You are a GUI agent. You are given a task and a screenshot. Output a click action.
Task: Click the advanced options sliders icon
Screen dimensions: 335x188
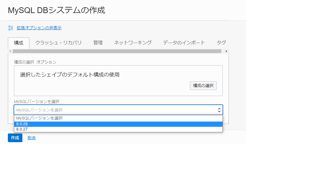pyautogui.click(x=11, y=28)
